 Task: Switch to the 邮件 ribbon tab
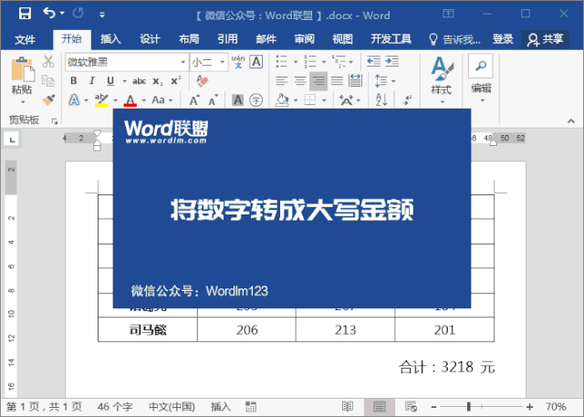pos(266,38)
